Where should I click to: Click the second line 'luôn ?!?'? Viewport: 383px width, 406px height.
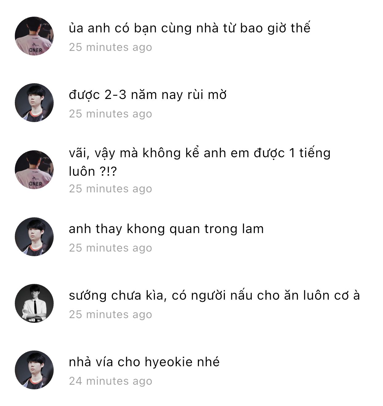pos(93,171)
